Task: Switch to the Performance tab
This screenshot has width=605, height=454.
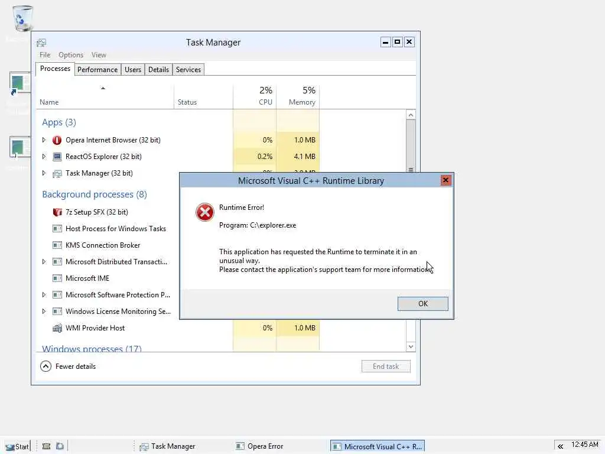Action: point(97,70)
